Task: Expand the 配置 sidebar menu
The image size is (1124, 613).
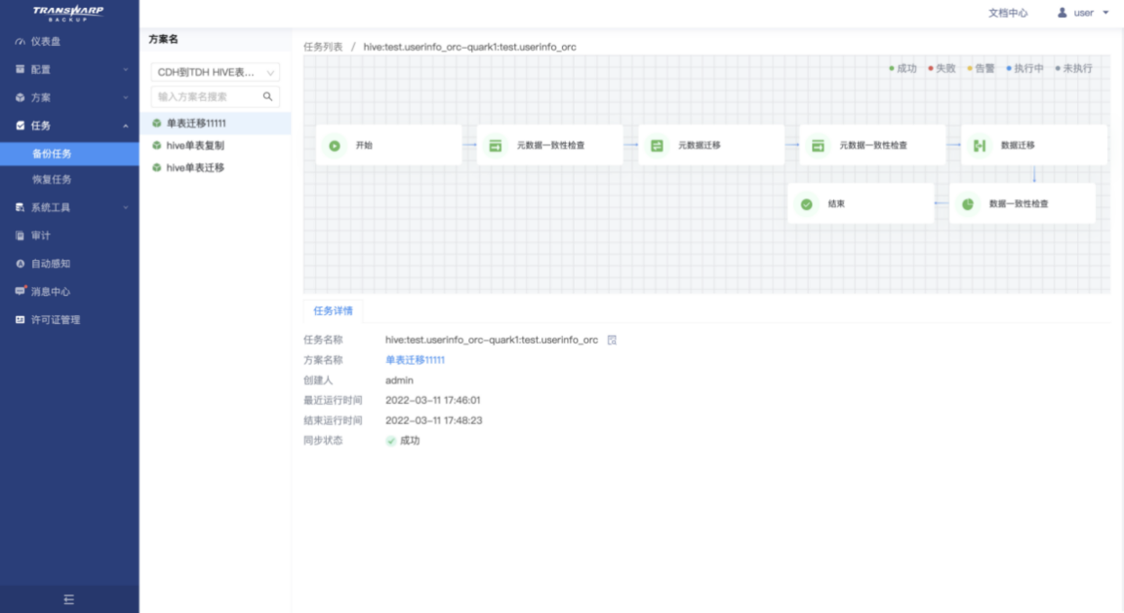Action: coord(69,69)
